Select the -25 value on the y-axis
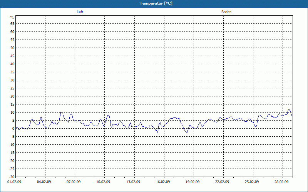The width and height of the screenshot is (308, 192). point(12,169)
